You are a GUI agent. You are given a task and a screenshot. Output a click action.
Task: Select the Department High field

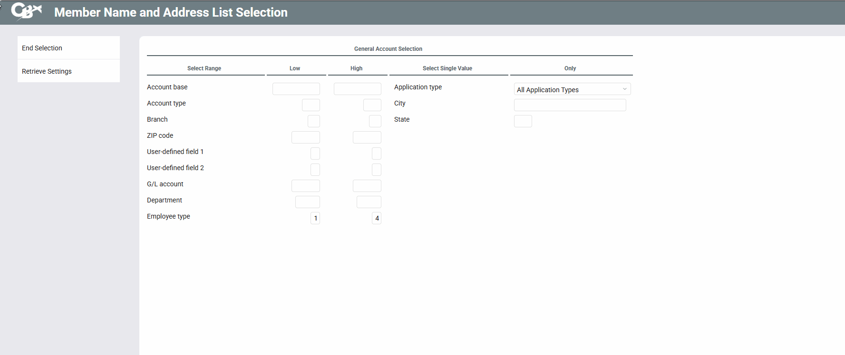coord(369,202)
